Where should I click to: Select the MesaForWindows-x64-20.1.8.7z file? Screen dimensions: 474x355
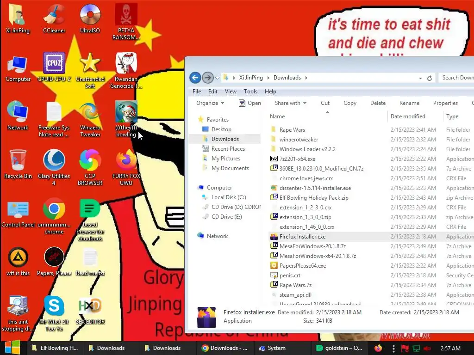(318, 256)
